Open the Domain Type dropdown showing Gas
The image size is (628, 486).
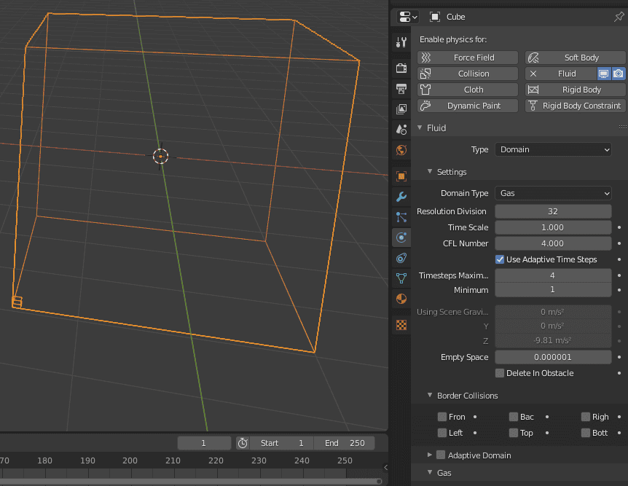pos(552,192)
